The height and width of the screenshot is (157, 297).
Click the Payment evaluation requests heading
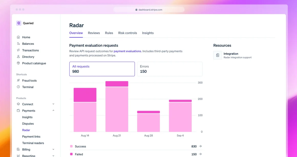pos(94,45)
